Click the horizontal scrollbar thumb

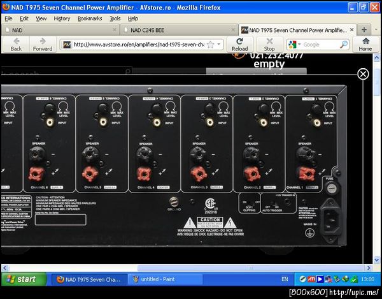(251, 268)
